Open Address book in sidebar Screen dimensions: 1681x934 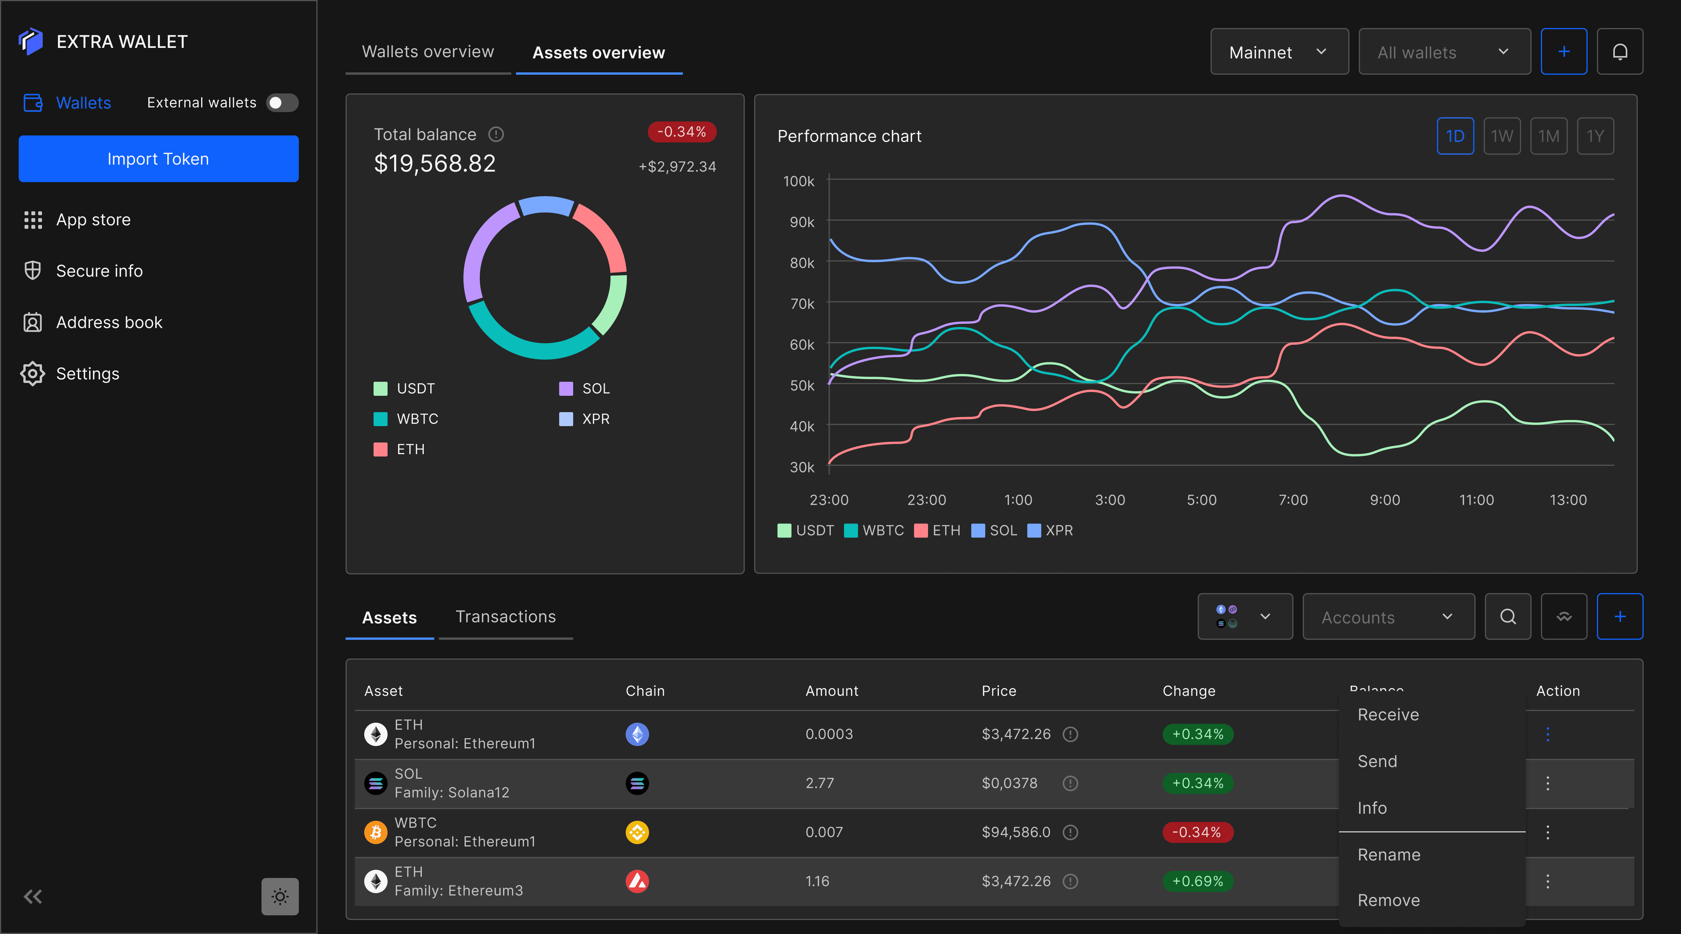pos(109,322)
